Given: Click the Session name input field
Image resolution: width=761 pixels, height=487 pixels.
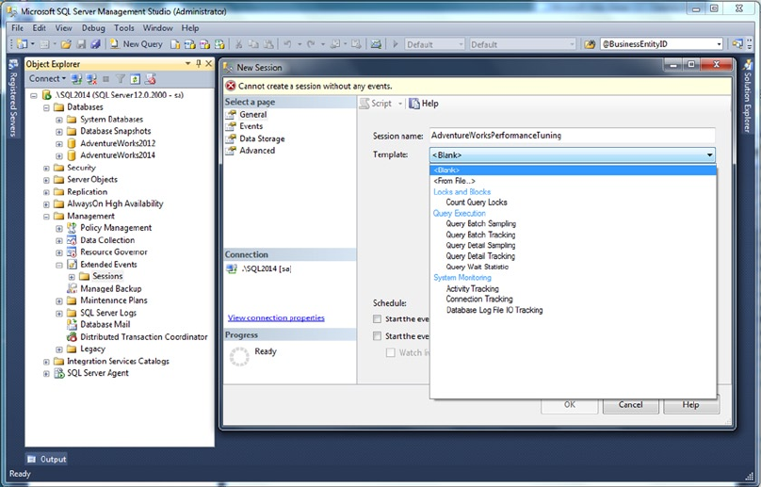Looking at the screenshot, I should (572, 136).
